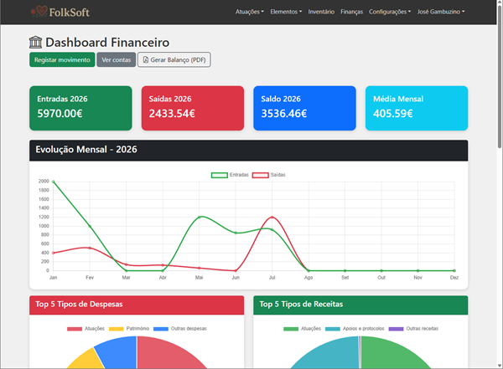
Task: Click the Fev Saídas data point
Action: [90, 248]
